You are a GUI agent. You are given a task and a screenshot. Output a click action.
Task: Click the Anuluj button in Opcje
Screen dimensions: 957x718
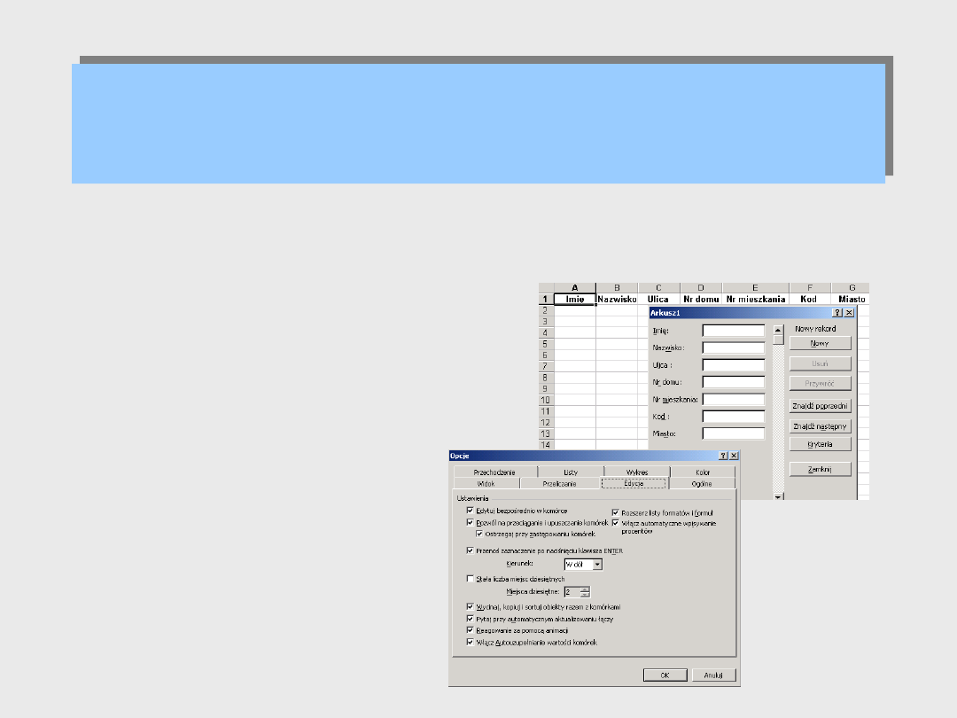point(714,675)
